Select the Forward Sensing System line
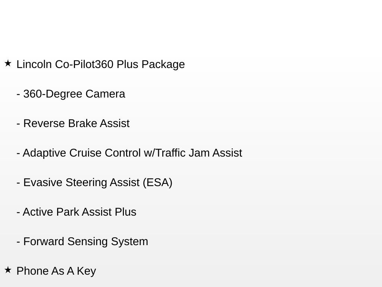382x287 pixels. pyautogui.click(x=82, y=241)
